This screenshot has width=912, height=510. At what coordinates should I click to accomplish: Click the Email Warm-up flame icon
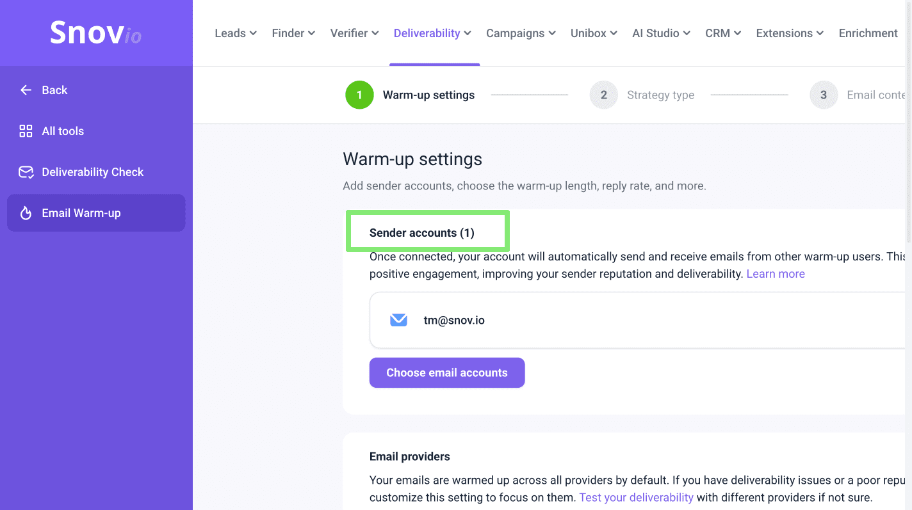26,213
